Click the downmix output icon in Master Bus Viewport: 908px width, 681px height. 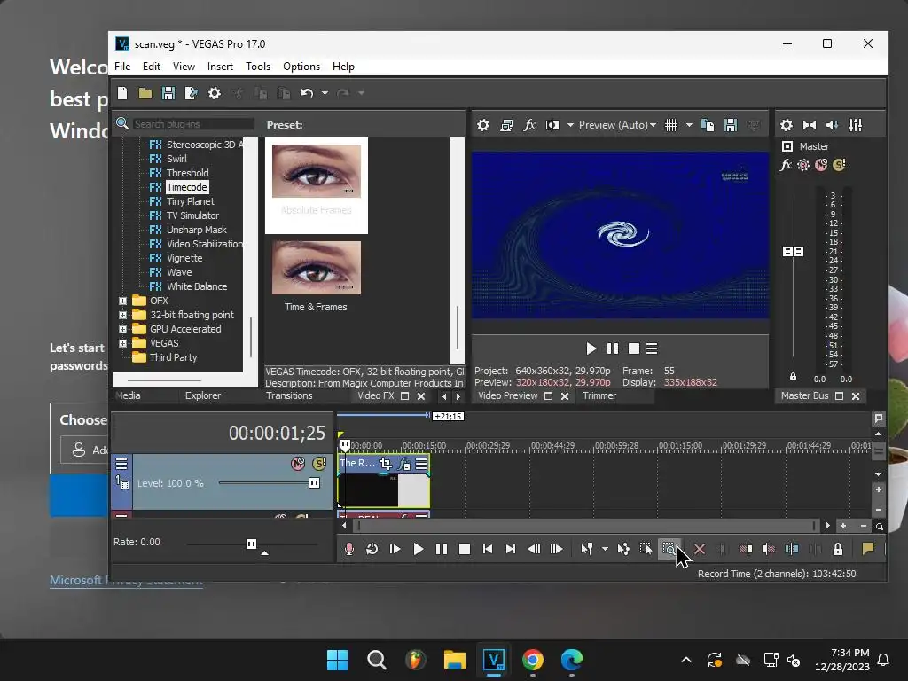tap(810, 125)
